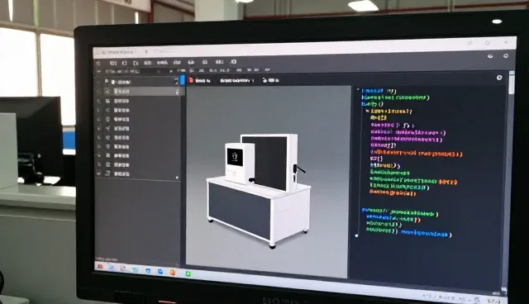Click the small white device on the cabinet
This screenshot has width=529, height=304.
(x=240, y=163)
